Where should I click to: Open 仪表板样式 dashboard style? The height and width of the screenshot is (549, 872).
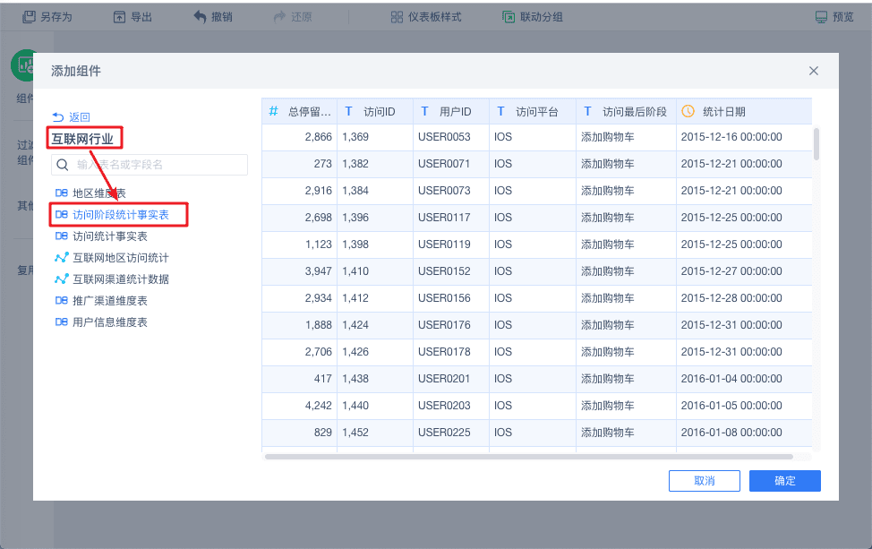(x=426, y=17)
